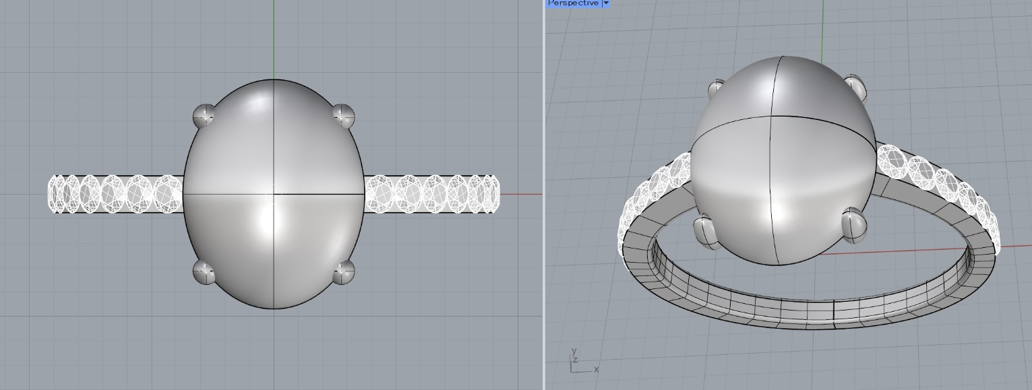The width and height of the screenshot is (1032, 390).
Task: Select the oval stone in the Perspective view
Action: pyautogui.click(x=783, y=160)
